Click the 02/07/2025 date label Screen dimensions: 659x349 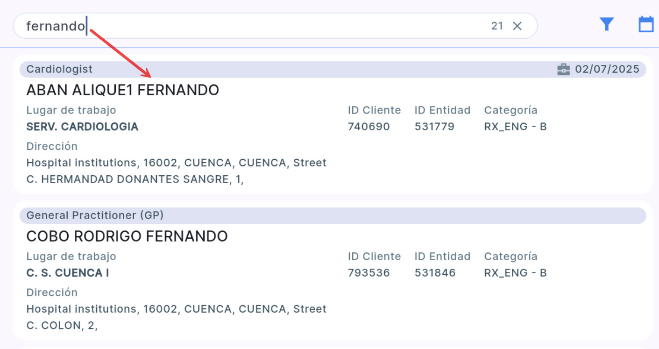tap(607, 70)
